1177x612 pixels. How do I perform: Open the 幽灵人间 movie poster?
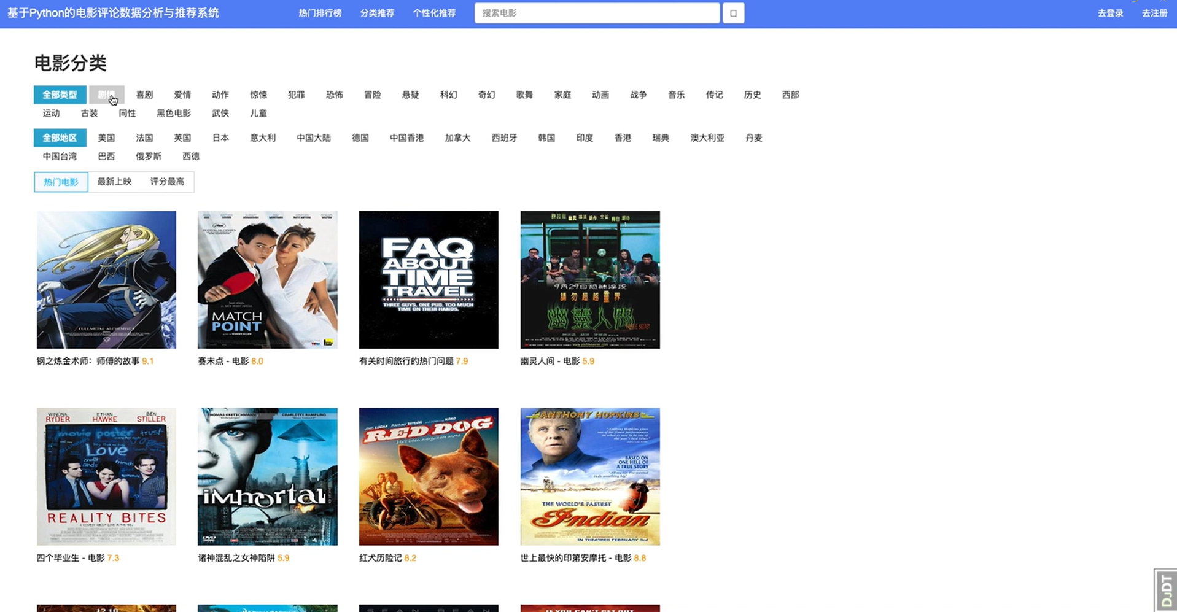pos(590,280)
